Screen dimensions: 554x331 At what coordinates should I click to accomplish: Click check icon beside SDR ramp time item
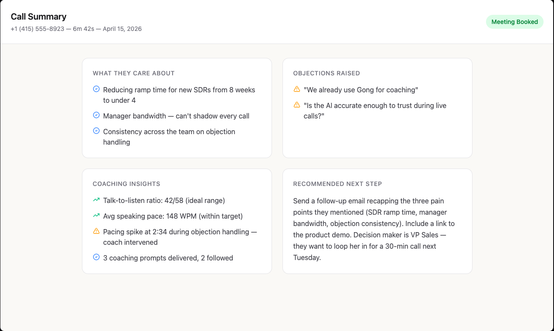[x=96, y=89]
